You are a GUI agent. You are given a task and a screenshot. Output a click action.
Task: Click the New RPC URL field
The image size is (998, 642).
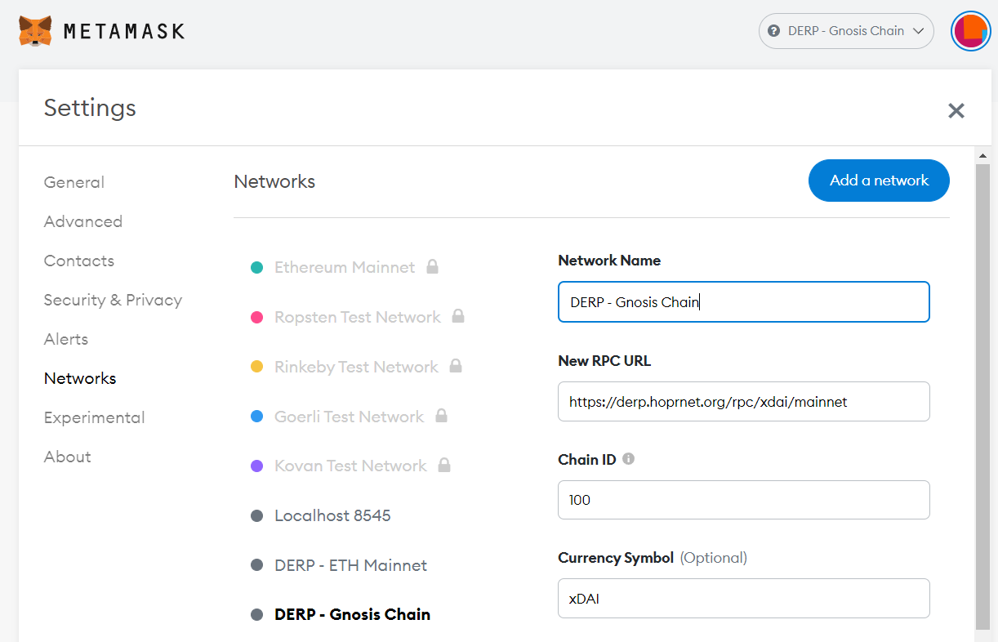[x=744, y=401]
